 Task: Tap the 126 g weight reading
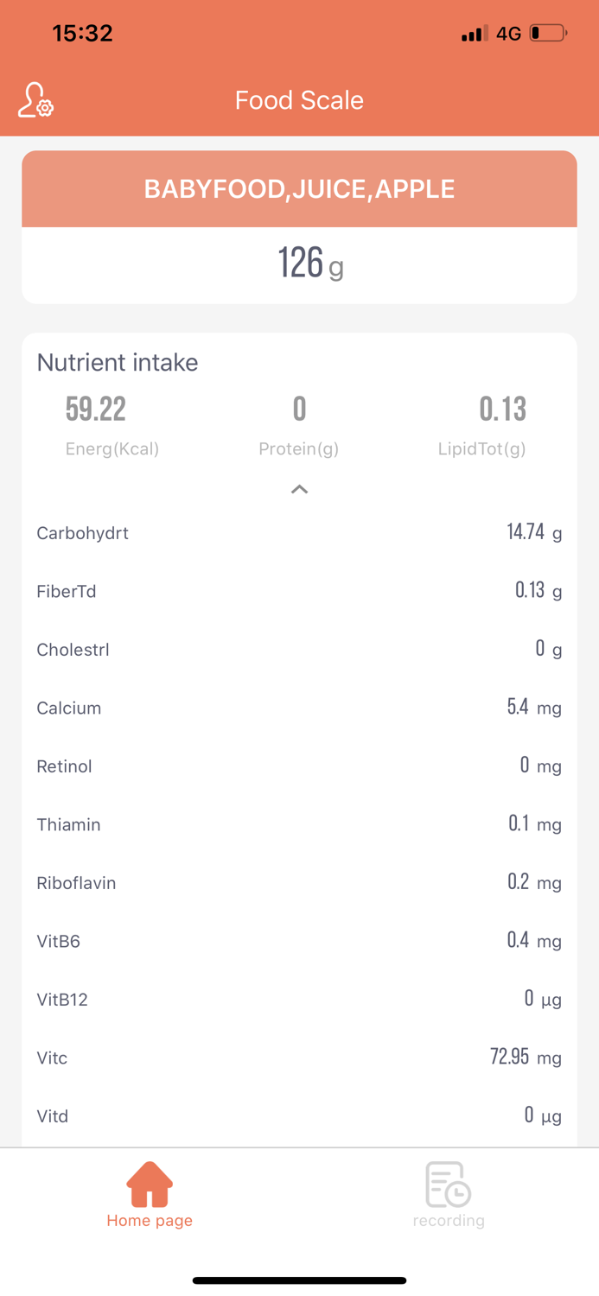[311, 263]
